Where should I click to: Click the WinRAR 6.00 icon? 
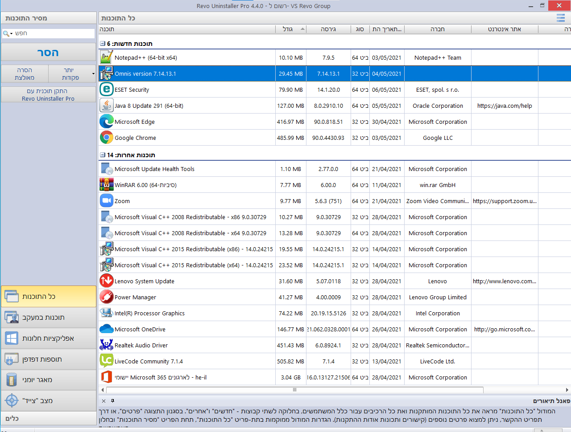tap(106, 185)
